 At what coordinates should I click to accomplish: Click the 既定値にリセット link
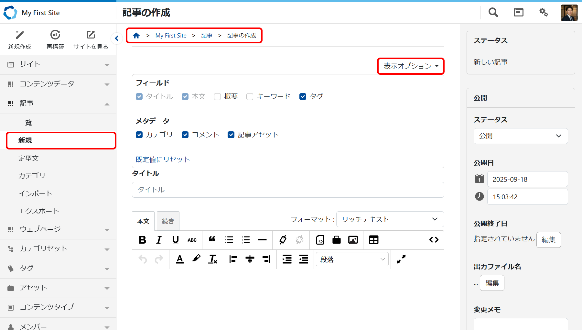163,159
